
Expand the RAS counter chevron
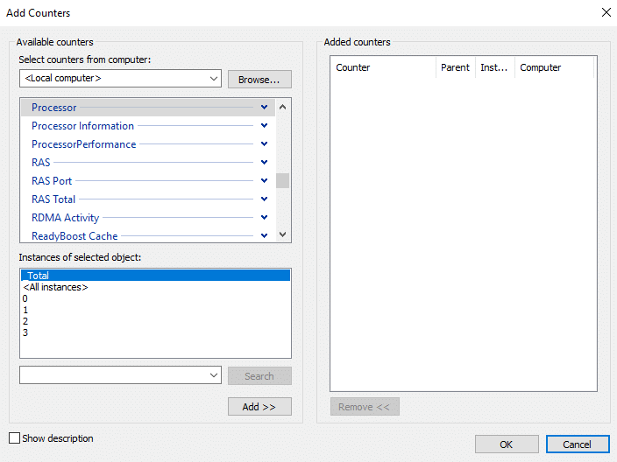tap(264, 163)
